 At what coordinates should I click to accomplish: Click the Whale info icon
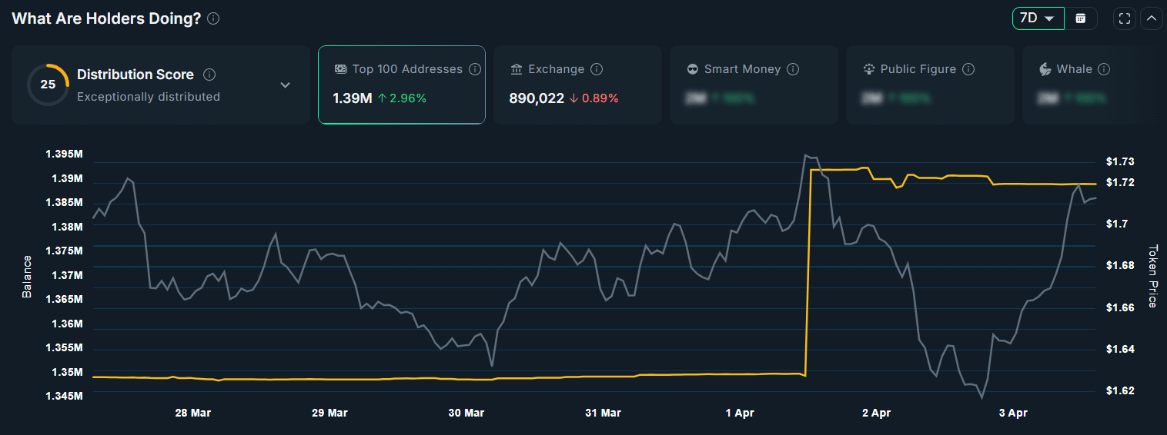[1104, 69]
